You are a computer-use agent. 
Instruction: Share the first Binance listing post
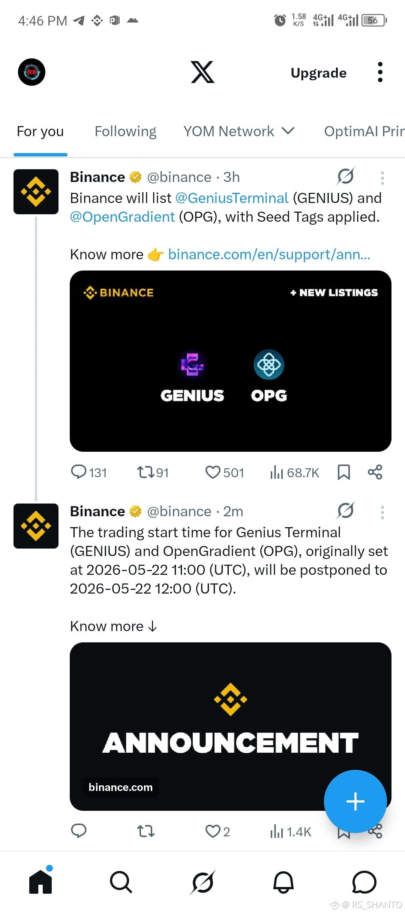pos(375,472)
